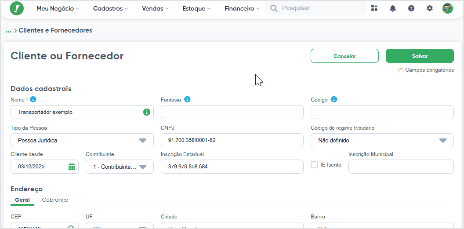Click the Inscrição Estadual field
Image resolution: width=464 pixels, height=229 pixels.
pos(232,167)
